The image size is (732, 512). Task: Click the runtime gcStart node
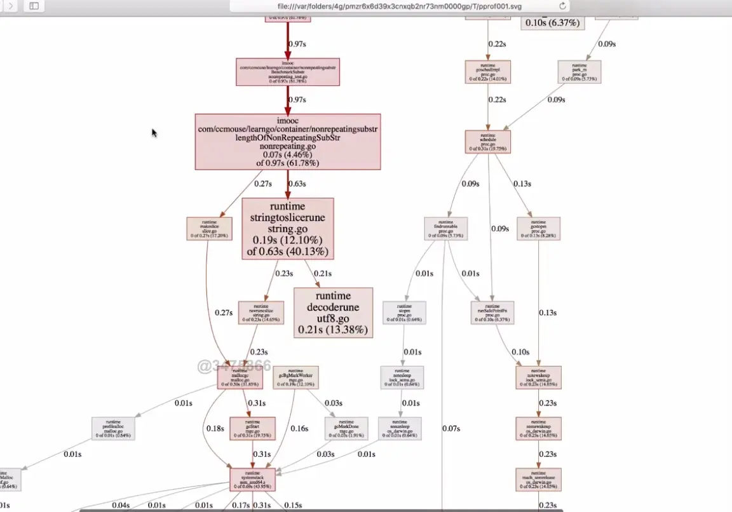click(252, 428)
